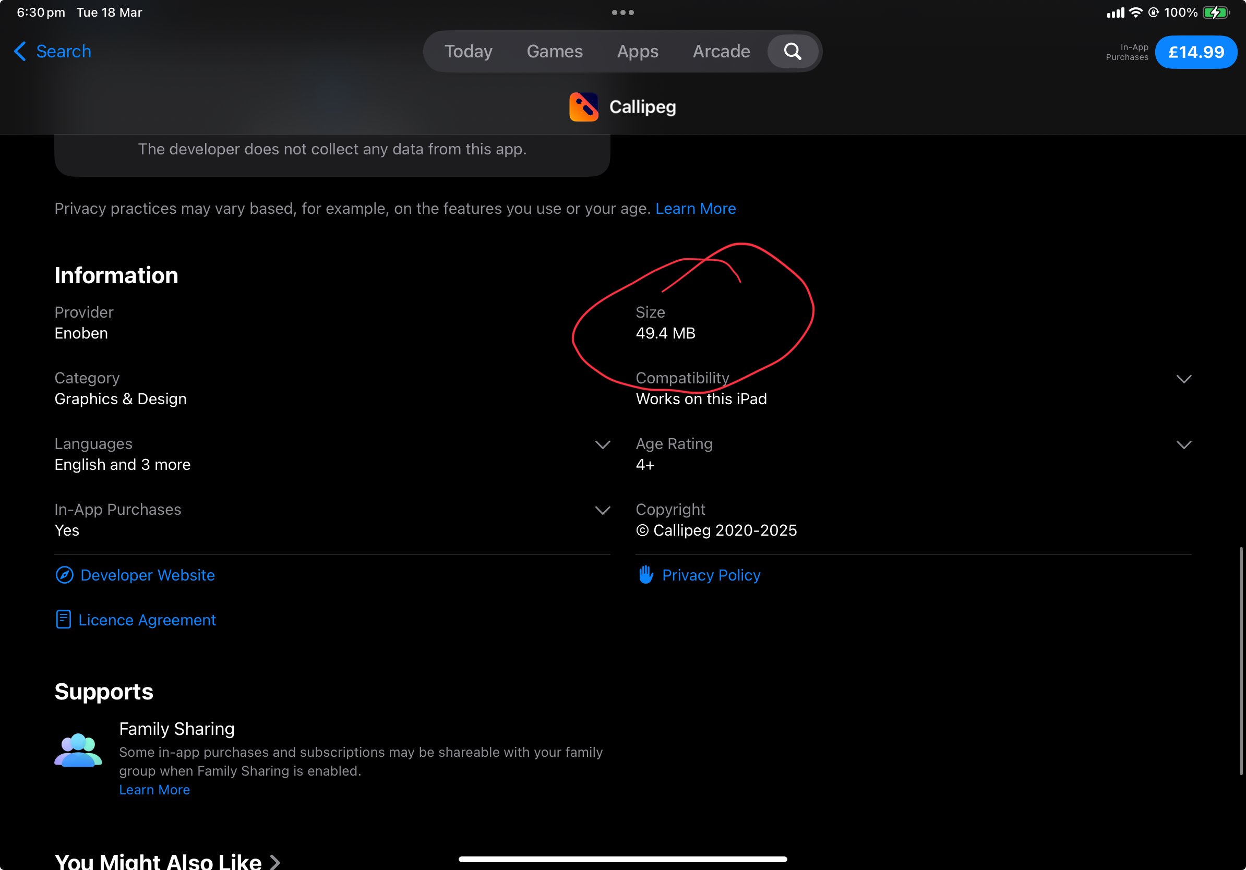This screenshot has height=870, width=1246.
Task: Go back to Search
Action: (x=52, y=52)
